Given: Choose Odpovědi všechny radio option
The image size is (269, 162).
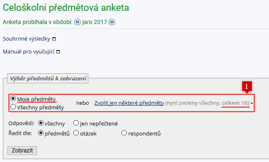Looking at the screenshot, I should click(x=41, y=123).
